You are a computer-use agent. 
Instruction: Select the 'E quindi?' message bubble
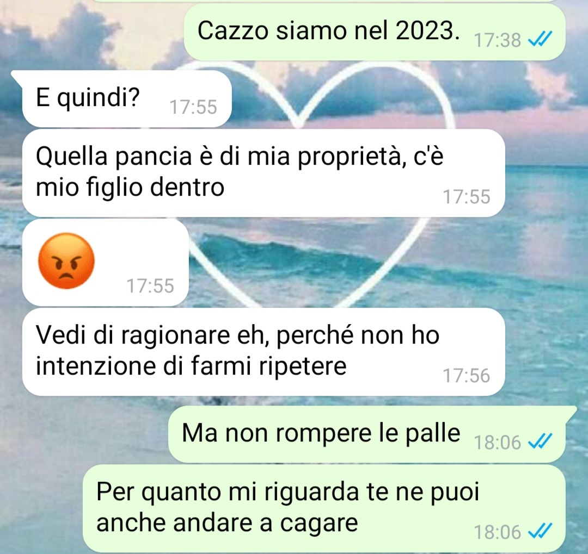point(127,98)
